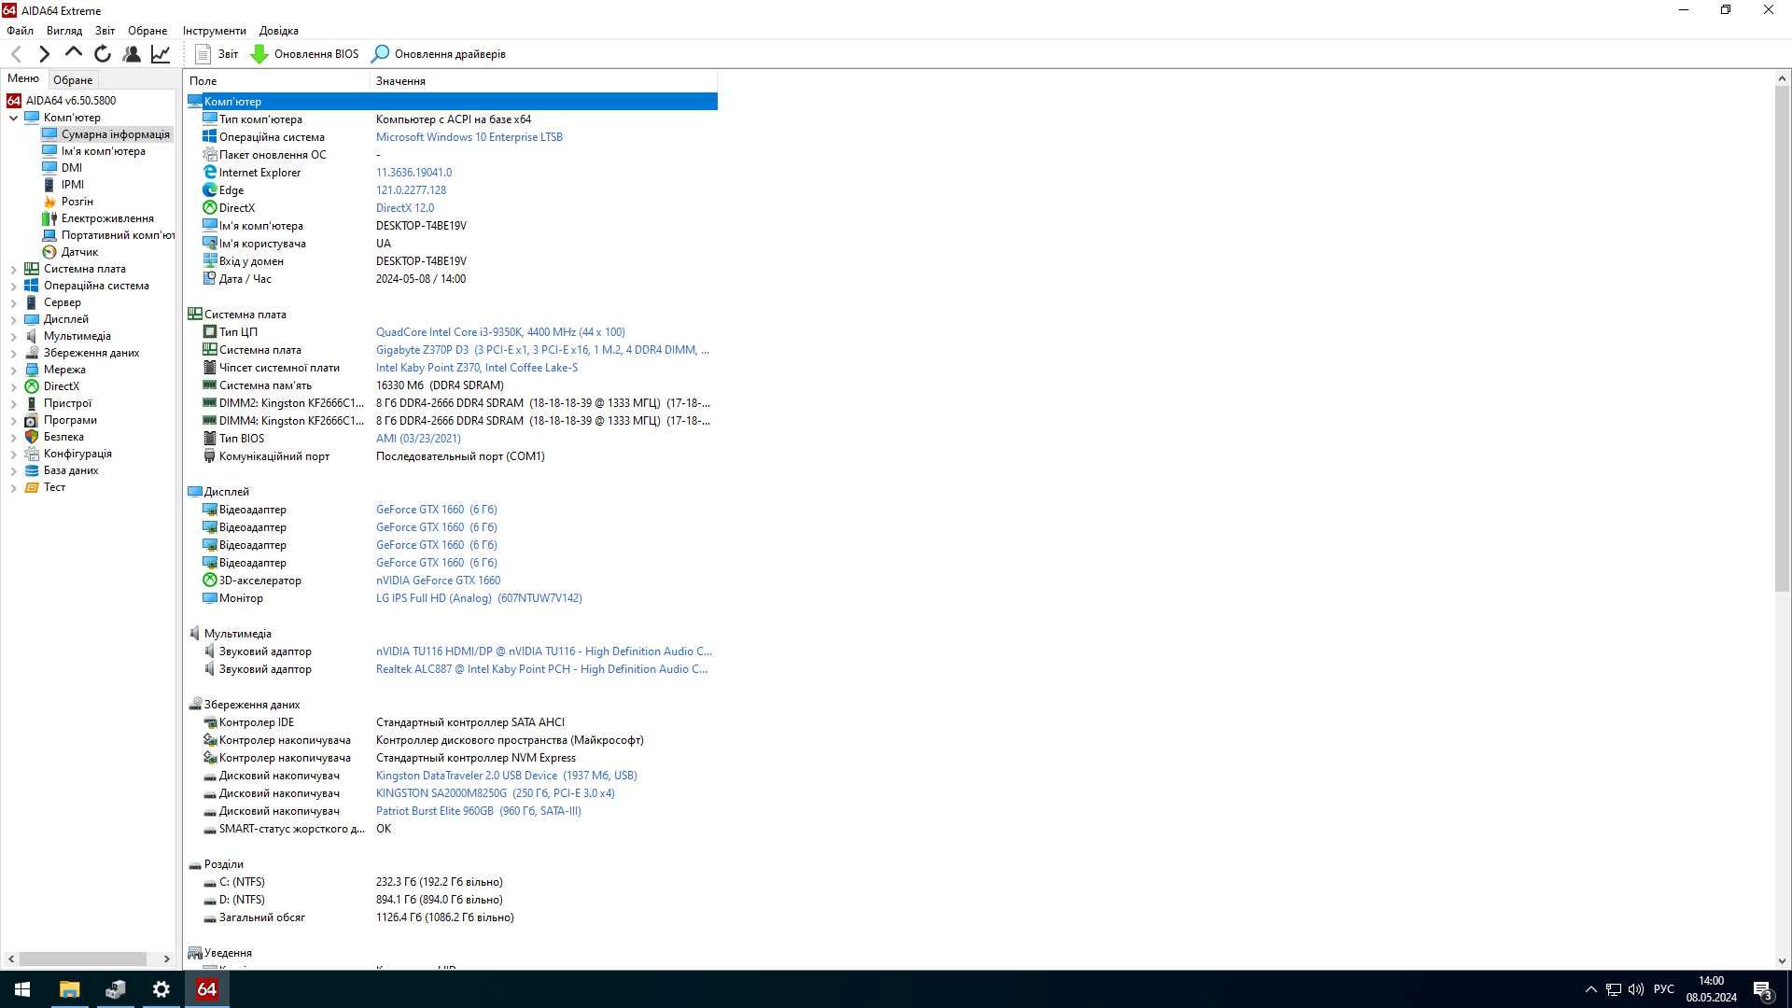Select the IPMI tree item
The height and width of the screenshot is (1008, 1792).
pyautogui.click(x=73, y=185)
